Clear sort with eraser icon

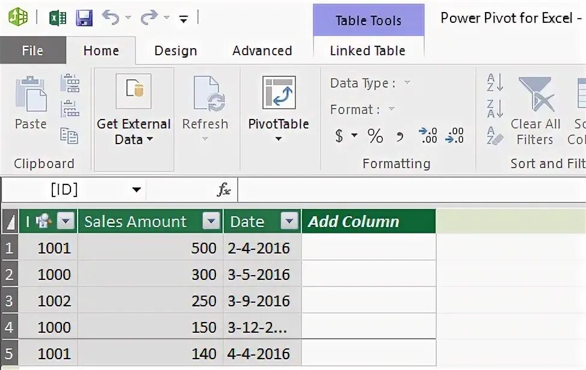point(495,136)
